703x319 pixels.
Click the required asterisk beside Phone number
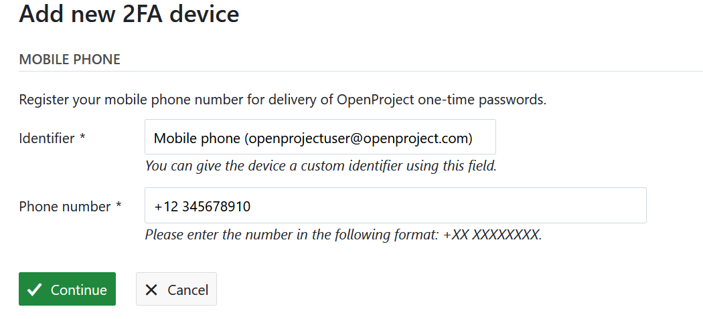click(x=119, y=206)
